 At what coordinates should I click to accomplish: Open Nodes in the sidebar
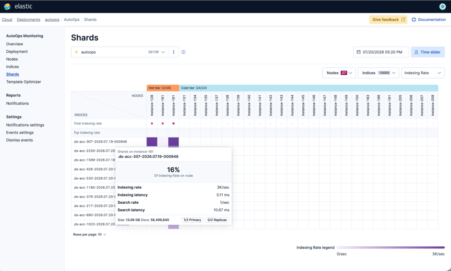point(12,59)
